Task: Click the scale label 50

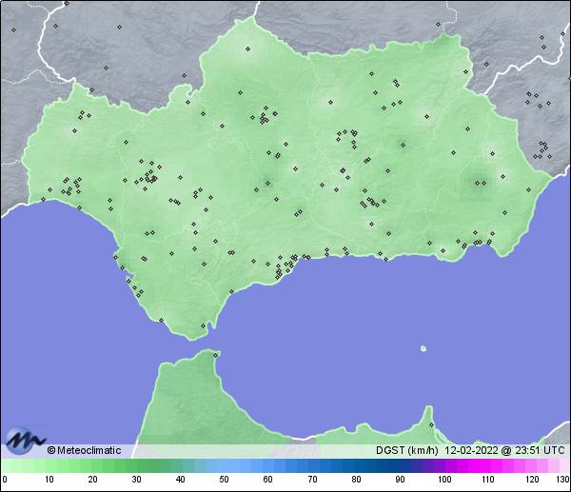Action: click(x=225, y=479)
